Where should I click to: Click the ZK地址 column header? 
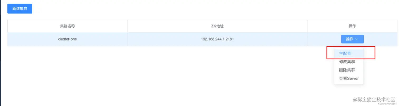[x=217, y=26]
